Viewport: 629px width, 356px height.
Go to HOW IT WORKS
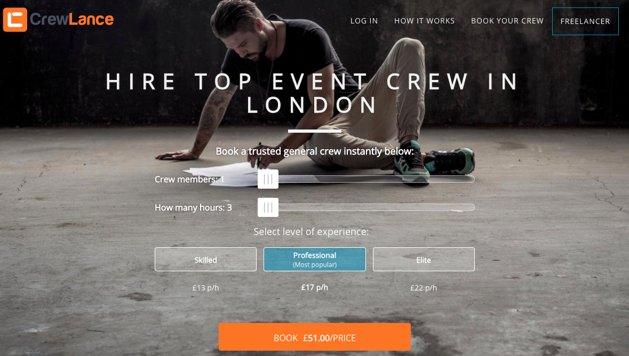425,21
